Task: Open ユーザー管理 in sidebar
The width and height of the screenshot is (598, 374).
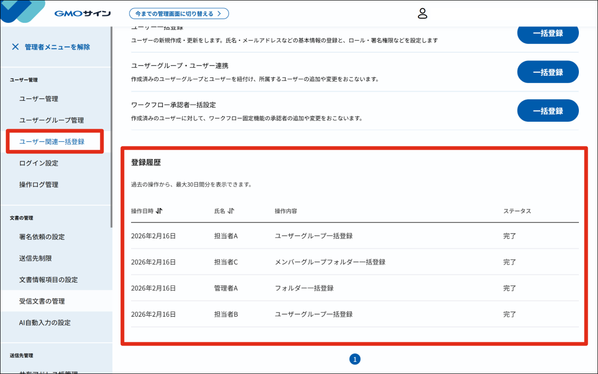Action: tap(39, 99)
